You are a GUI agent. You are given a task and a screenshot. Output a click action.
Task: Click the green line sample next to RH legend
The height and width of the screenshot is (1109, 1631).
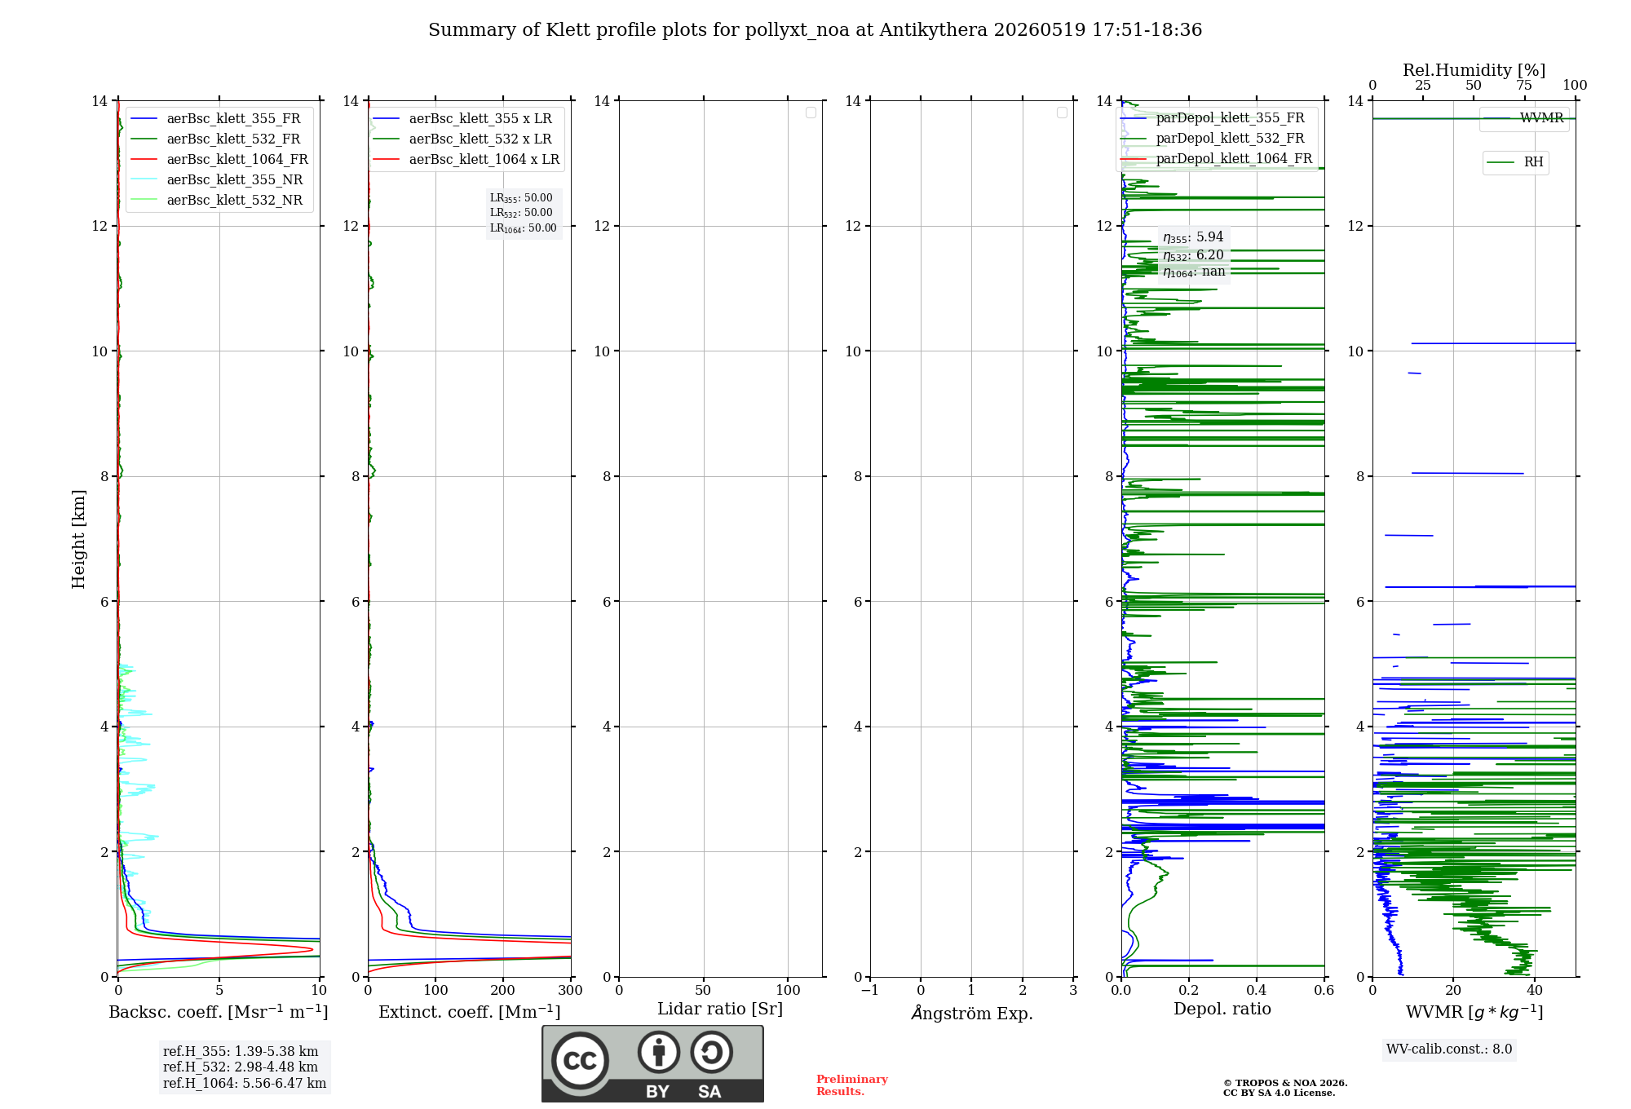(1501, 162)
